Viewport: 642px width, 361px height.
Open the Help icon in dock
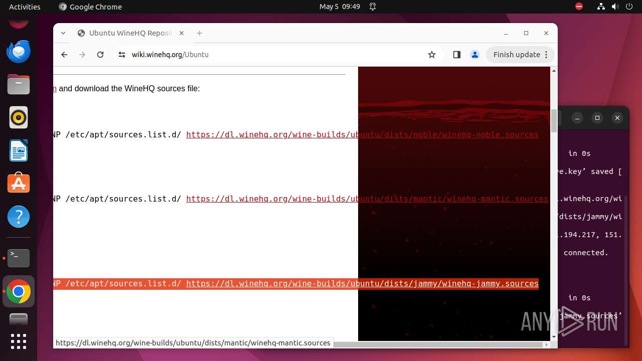coord(19,217)
